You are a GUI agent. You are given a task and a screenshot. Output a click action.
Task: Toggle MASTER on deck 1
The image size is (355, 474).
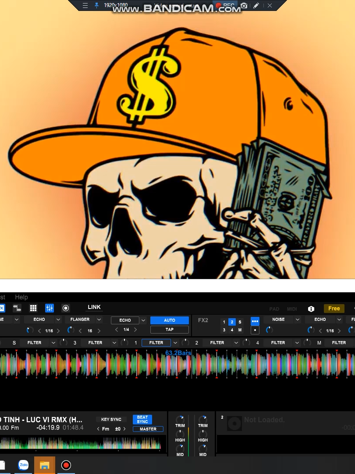point(148,429)
